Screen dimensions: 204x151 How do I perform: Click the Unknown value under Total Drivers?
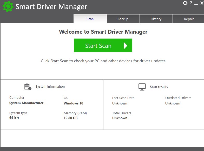(120, 118)
